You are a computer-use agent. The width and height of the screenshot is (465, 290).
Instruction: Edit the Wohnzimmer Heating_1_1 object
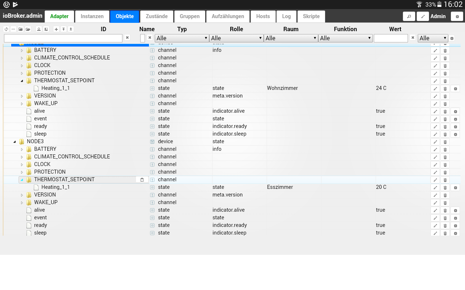point(435,88)
